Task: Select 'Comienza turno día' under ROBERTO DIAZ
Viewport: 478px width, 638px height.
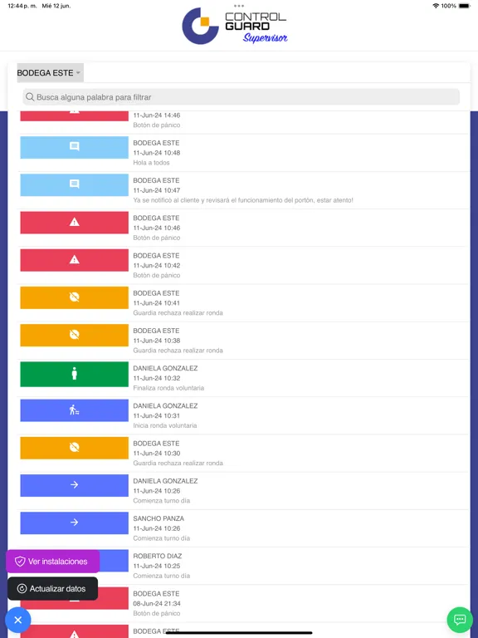Action: click(x=161, y=576)
